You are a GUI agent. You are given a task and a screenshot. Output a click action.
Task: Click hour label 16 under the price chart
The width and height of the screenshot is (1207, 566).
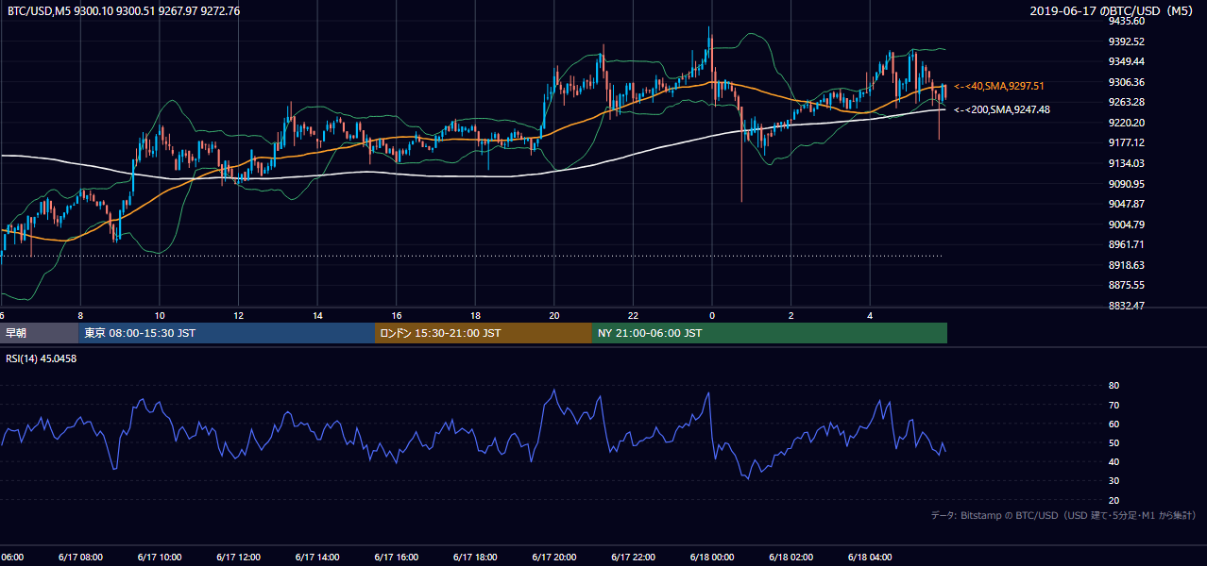tap(396, 316)
